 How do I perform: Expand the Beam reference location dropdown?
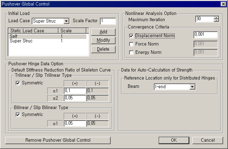(192, 86)
